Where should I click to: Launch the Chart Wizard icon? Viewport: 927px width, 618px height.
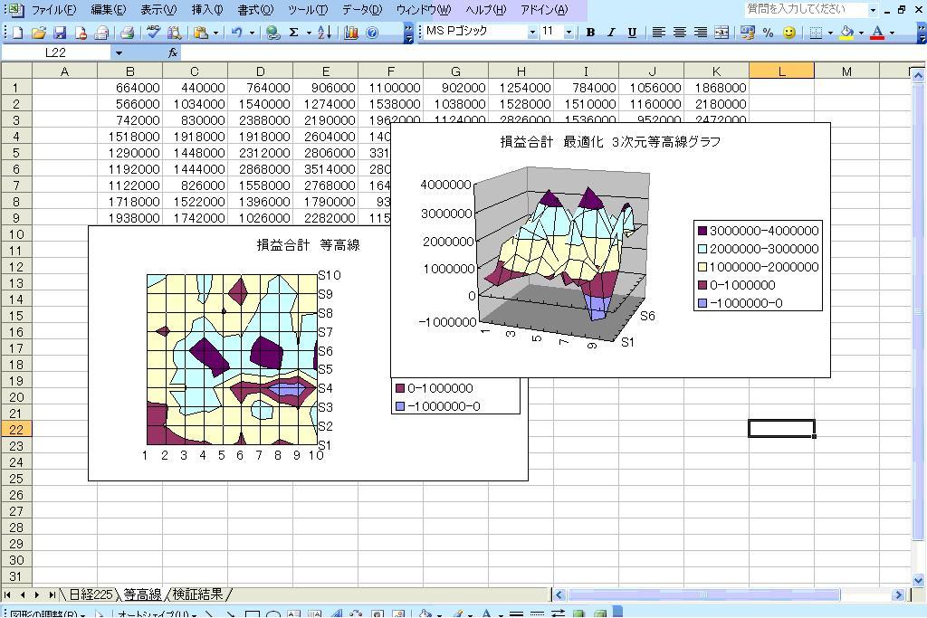click(351, 33)
